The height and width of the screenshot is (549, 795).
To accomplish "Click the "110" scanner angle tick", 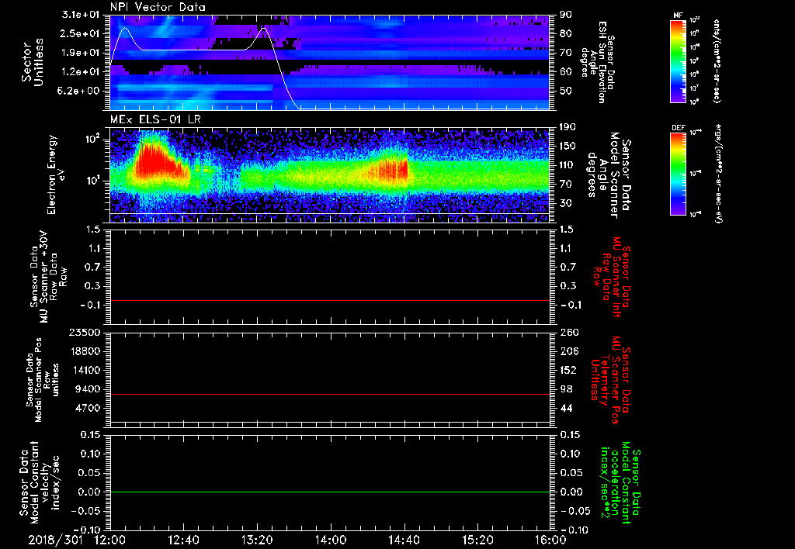I will 568,165.
